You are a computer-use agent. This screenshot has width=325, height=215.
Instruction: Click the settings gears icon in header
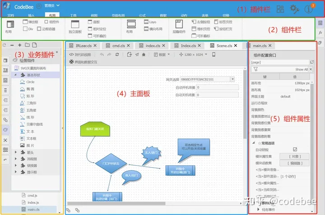click(294, 9)
